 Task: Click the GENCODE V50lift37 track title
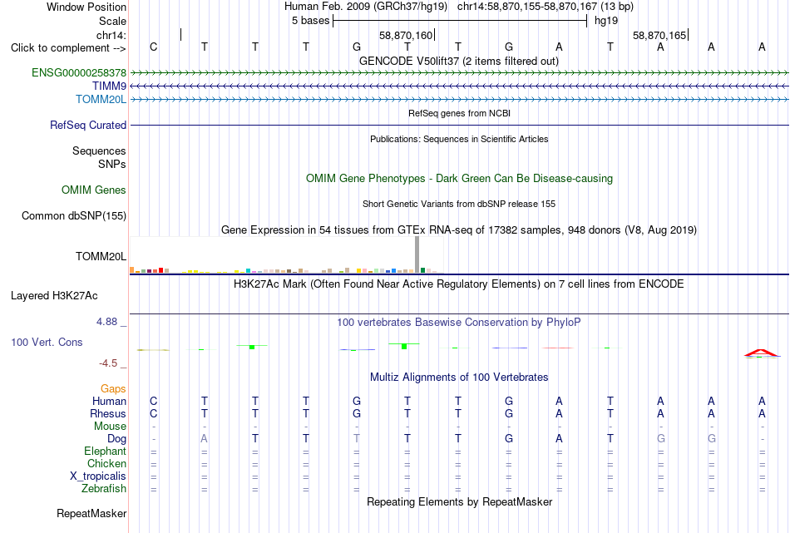click(459, 61)
